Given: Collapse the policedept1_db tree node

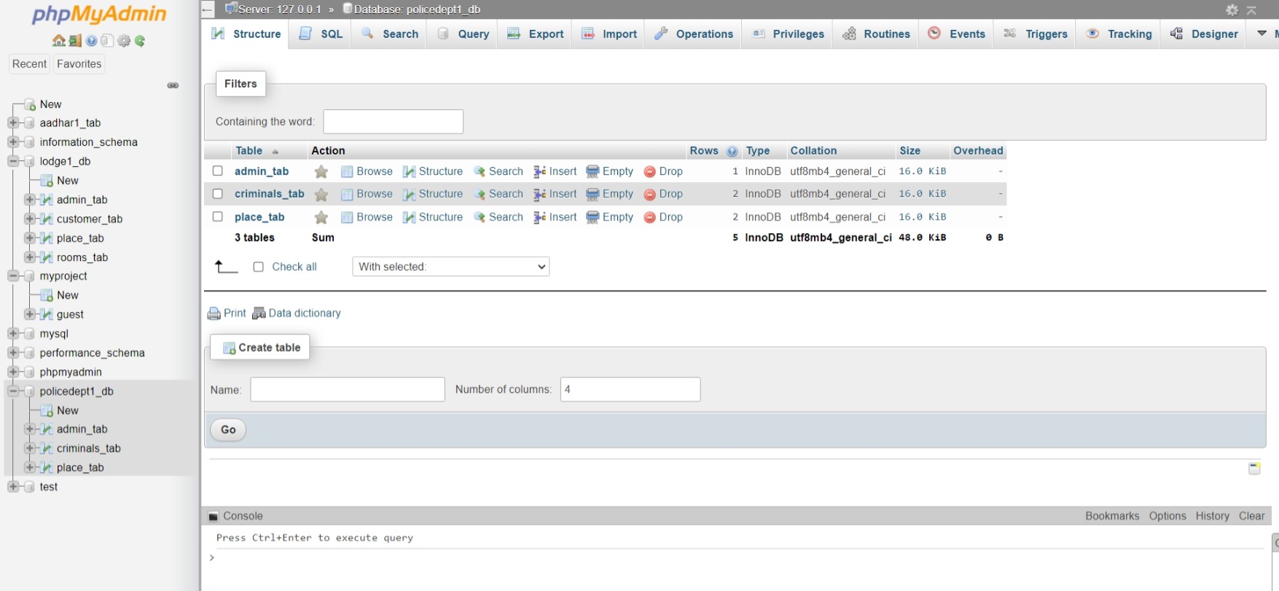Looking at the screenshot, I should coord(13,391).
